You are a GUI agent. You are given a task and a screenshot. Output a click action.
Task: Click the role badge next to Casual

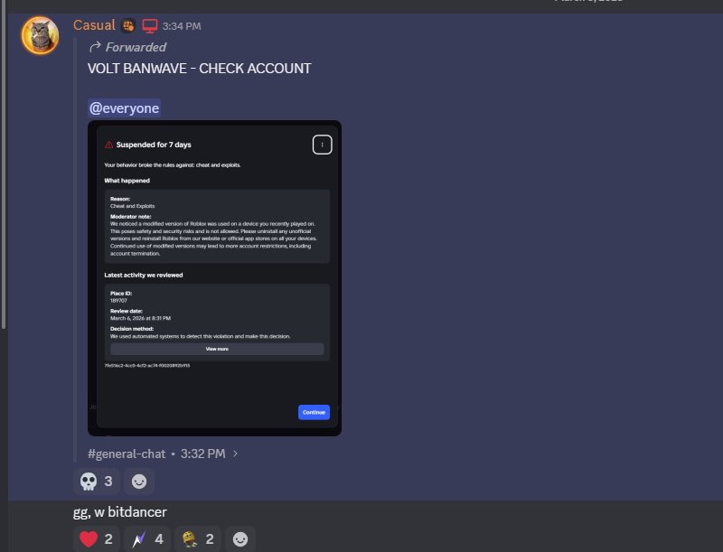pyautogui.click(x=128, y=26)
